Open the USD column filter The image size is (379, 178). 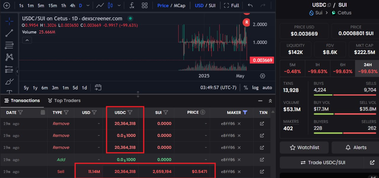pos(94,112)
